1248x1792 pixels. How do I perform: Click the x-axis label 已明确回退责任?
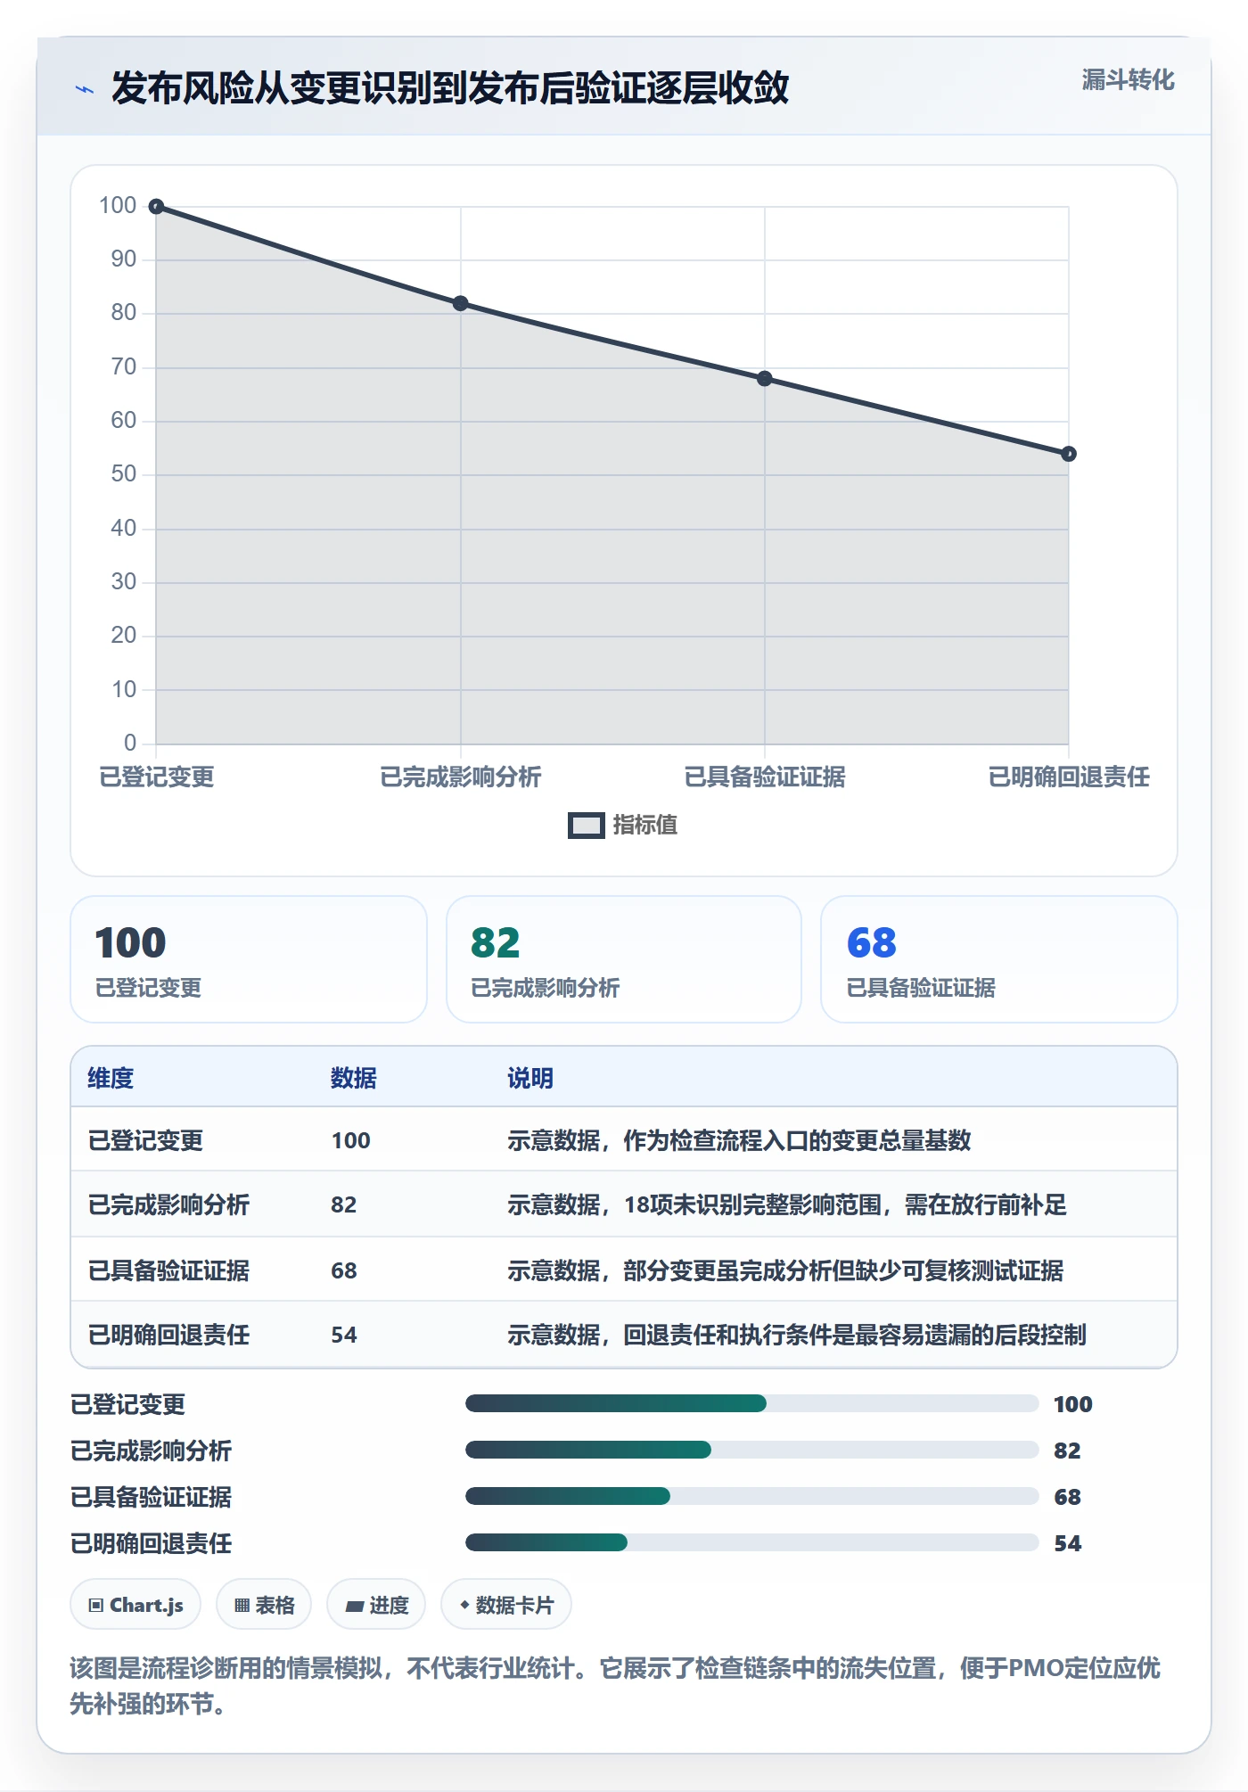1069,777
